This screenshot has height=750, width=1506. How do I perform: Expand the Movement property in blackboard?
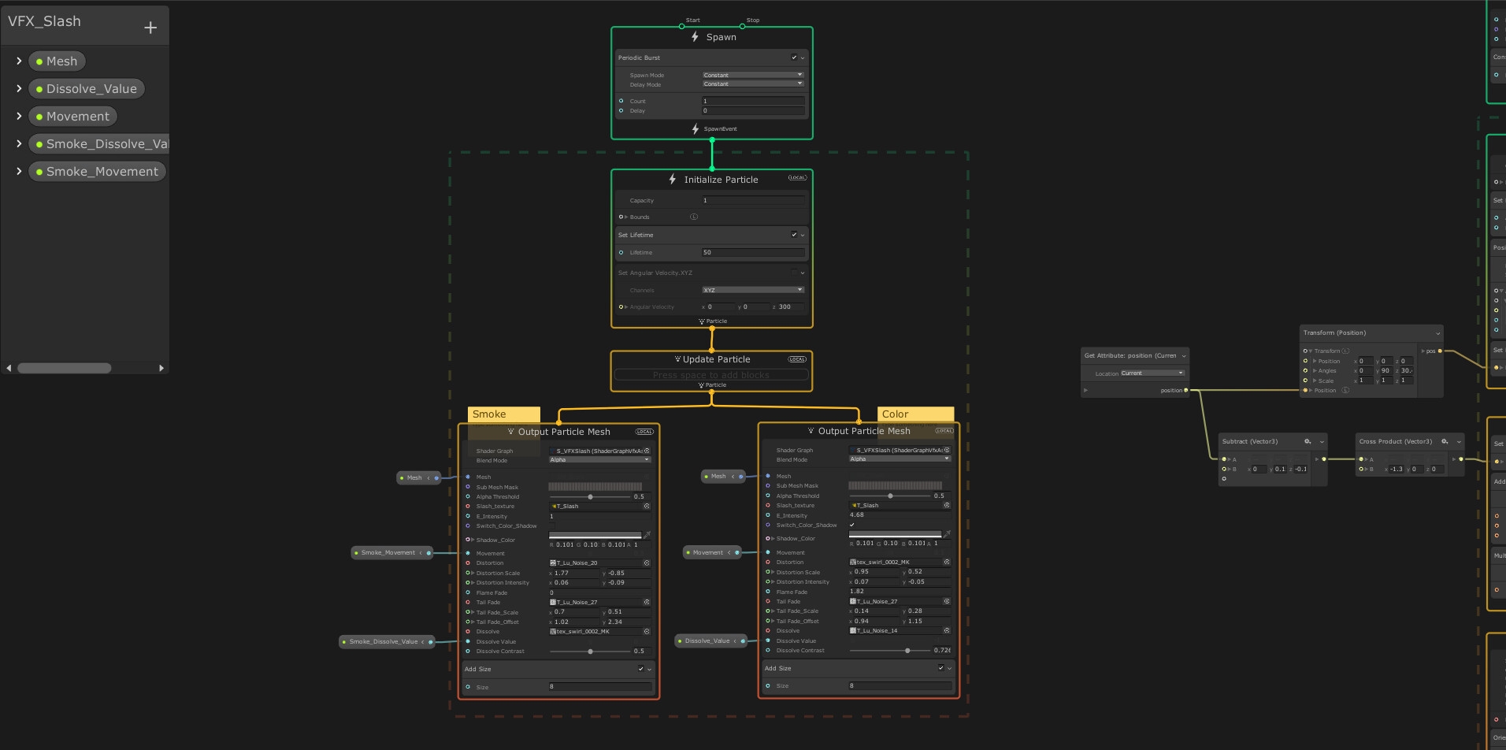click(19, 116)
